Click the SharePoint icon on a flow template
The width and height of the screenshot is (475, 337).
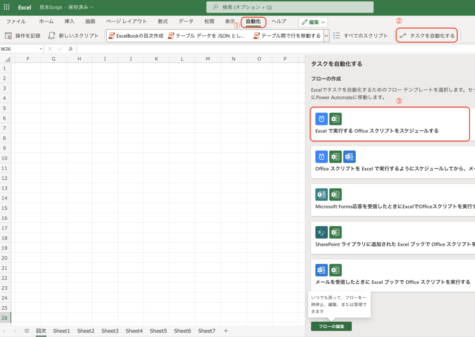point(321,232)
